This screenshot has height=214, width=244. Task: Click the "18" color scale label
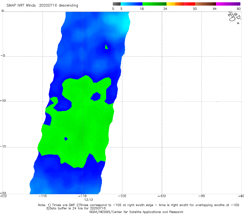tap(142, 9)
